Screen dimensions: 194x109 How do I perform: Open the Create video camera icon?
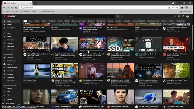(175, 16)
